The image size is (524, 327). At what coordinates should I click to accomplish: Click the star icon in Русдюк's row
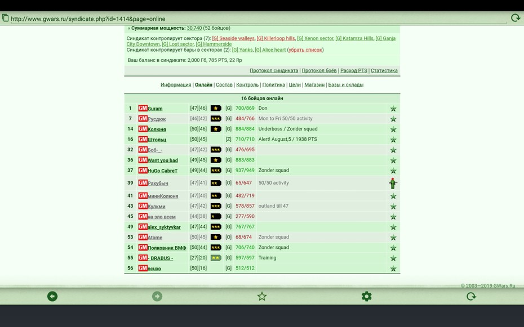pyautogui.click(x=393, y=119)
